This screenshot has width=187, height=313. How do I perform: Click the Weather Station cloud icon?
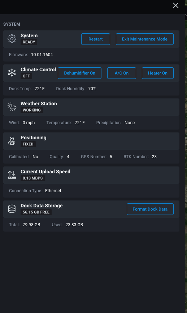tap(12, 107)
